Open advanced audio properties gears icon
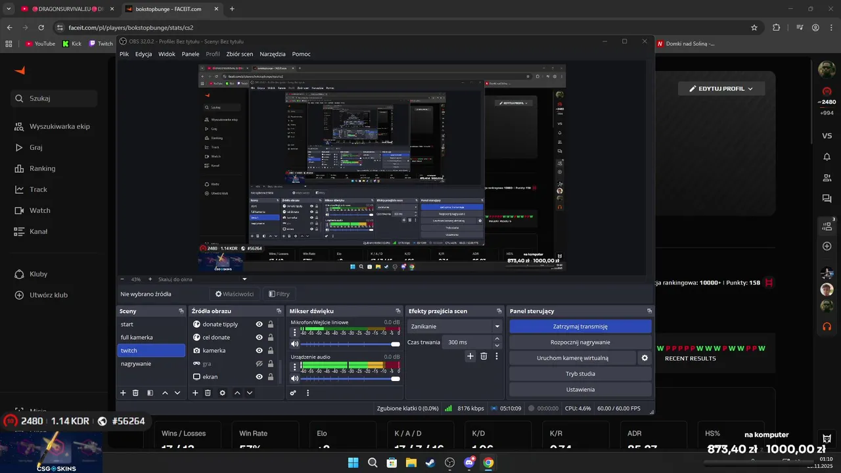Viewport: 841px width, 473px height. click(293, 393)
